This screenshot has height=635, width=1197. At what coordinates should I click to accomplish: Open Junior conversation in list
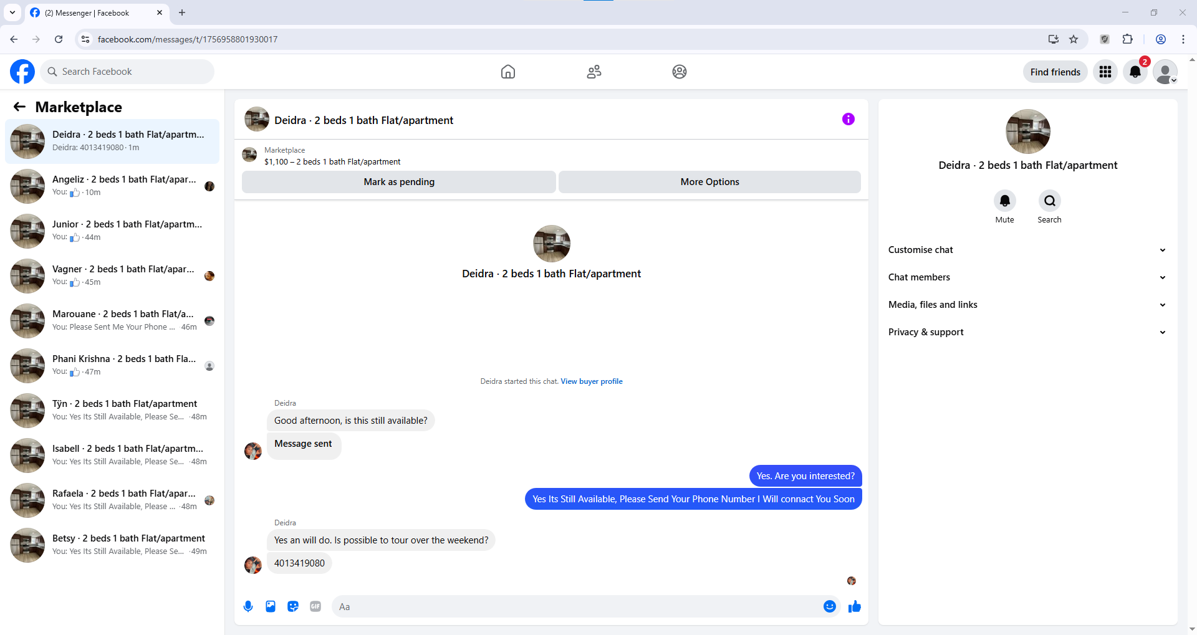[112, 231]
